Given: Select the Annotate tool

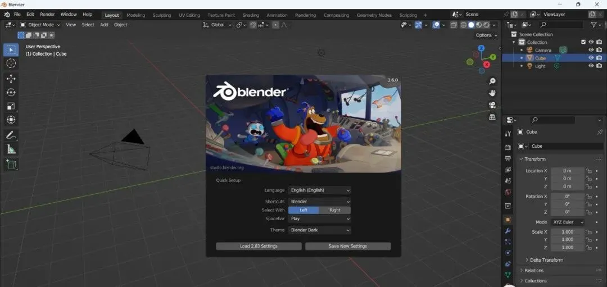Looking at the screenshot, I should [11, 135].
